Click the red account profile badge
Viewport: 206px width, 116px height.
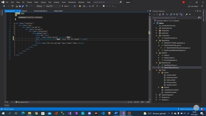pos(183,2)
